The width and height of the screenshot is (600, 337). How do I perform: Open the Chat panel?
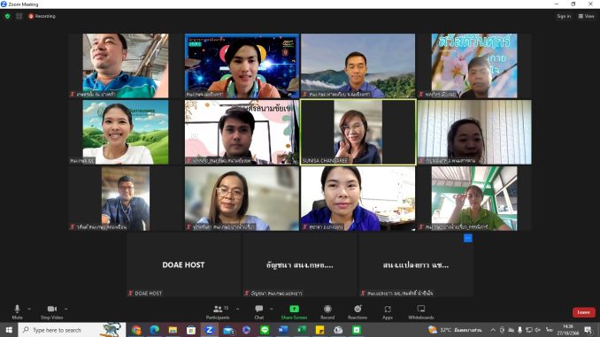point(259,311)
